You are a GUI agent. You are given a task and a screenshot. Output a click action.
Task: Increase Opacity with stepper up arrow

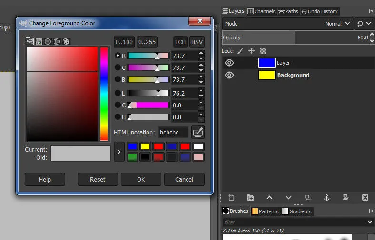[x=372, y=35]
